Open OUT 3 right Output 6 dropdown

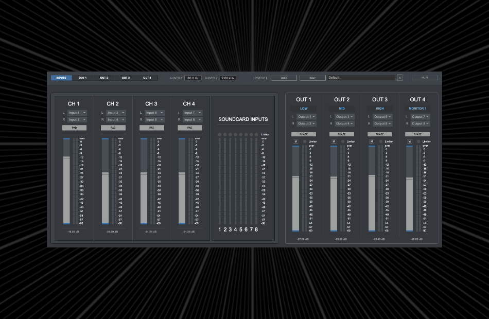382,123
